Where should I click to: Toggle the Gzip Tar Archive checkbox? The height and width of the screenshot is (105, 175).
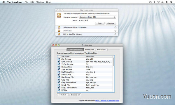click(59, 82)
